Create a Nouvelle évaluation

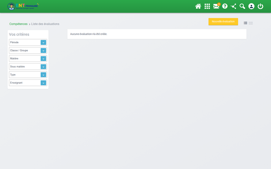pyautogui.click(x=223, y=21)
